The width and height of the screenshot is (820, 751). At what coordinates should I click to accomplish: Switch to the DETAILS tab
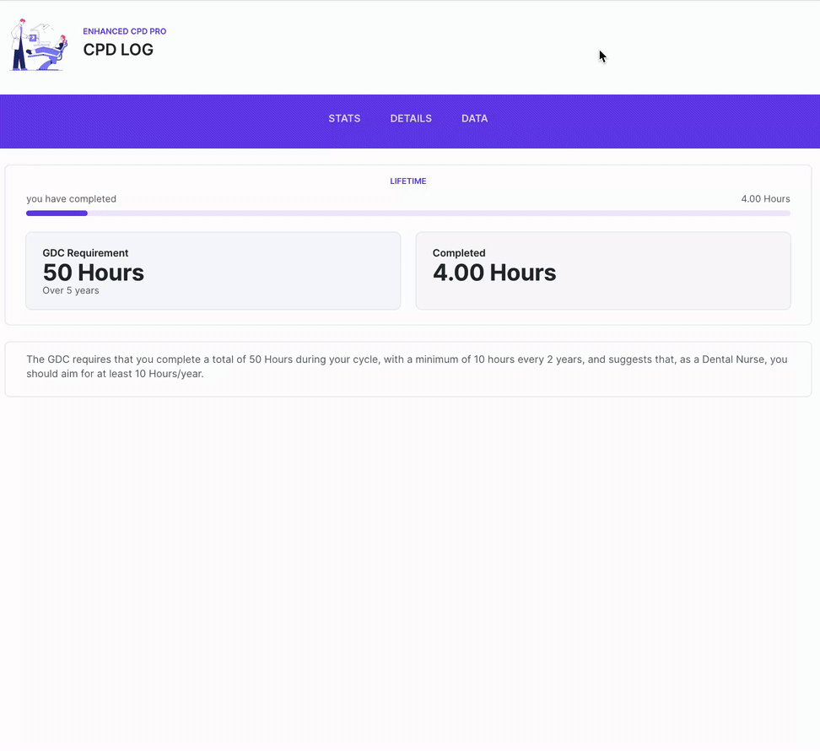click(411, 118)
